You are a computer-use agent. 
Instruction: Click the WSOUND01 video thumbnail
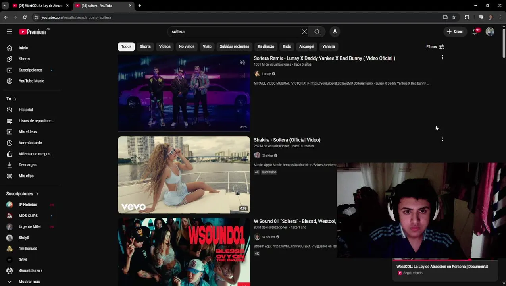(184, 252)
